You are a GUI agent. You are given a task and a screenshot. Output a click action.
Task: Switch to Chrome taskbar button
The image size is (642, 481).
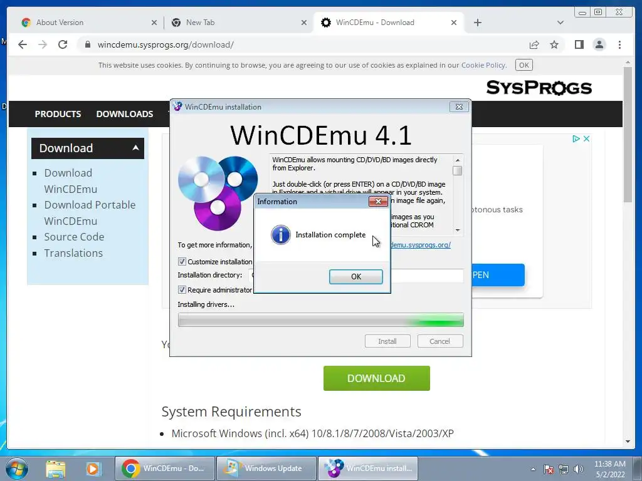(165, 468)
